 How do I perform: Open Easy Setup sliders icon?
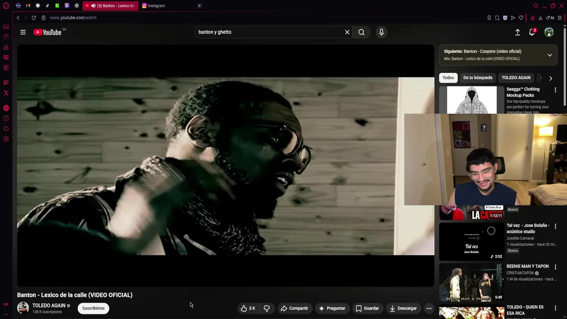click(x=560, y=18)
